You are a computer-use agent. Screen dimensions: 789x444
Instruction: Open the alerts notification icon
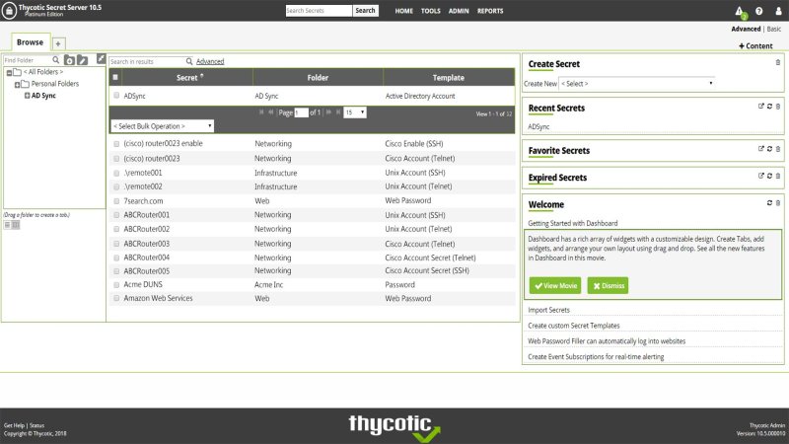(x=739, y=11)
